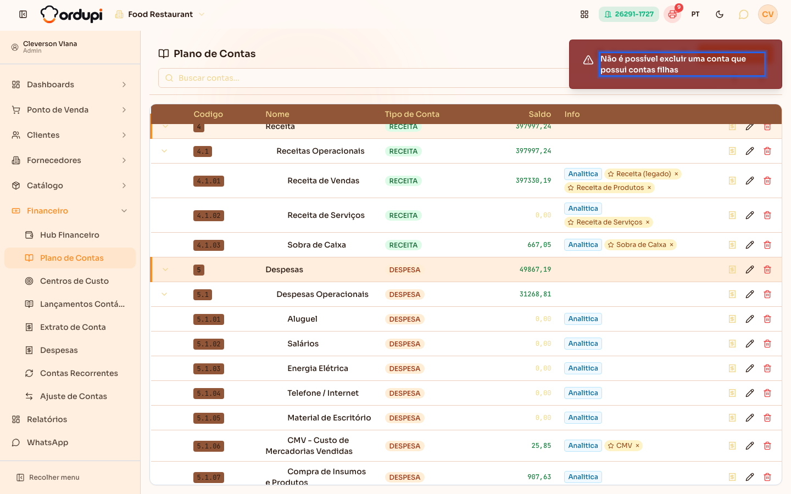Expand the Clientes menu
The width and height of the screenshot is (791, 494).
coord(70,135)
